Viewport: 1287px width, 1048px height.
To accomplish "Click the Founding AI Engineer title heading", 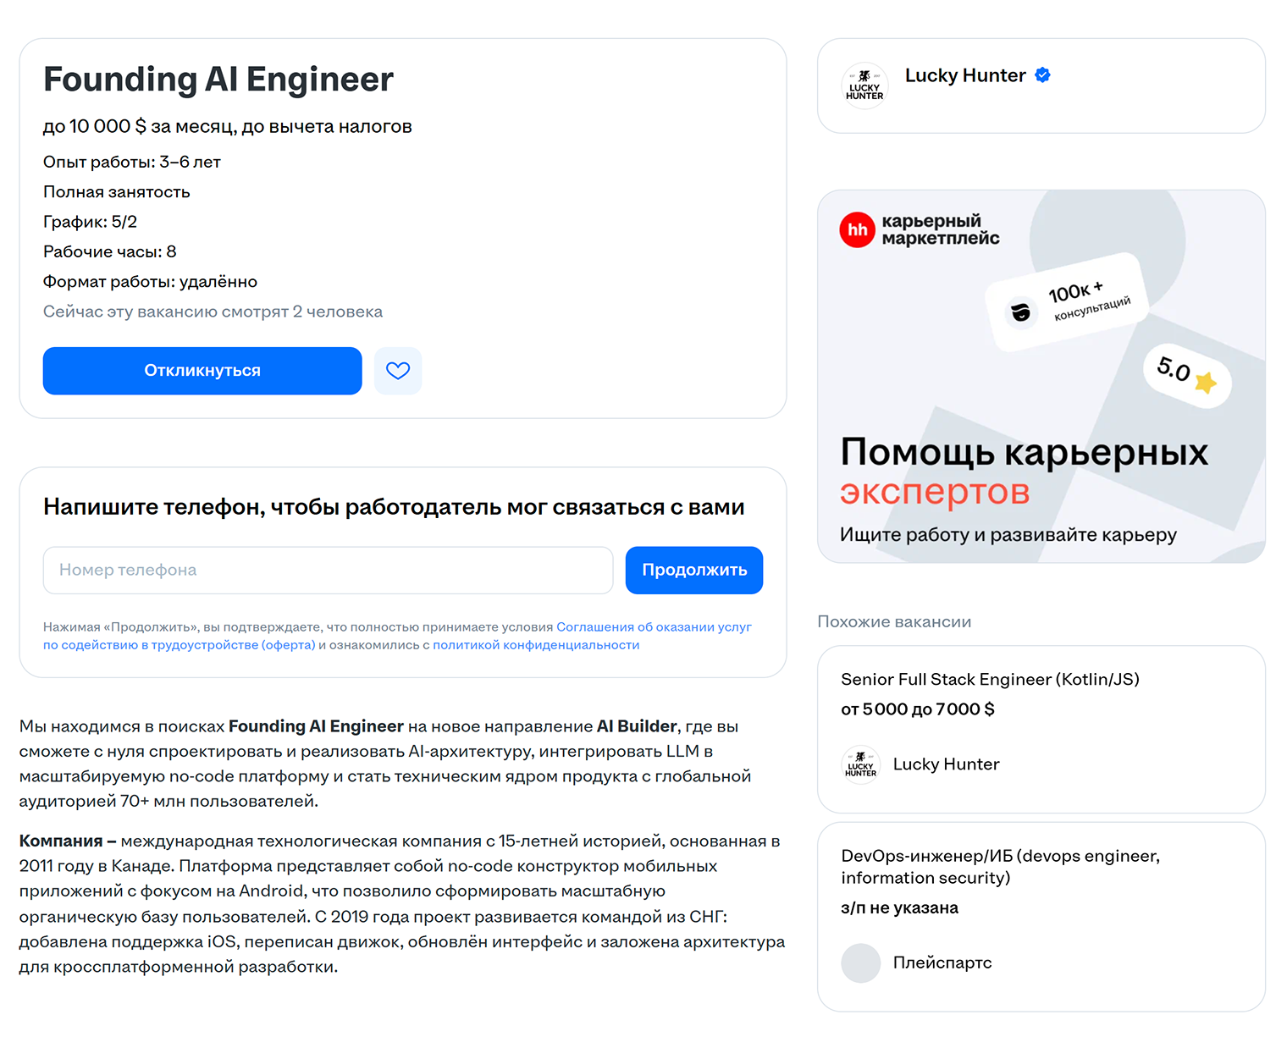I will pos(218,80).
